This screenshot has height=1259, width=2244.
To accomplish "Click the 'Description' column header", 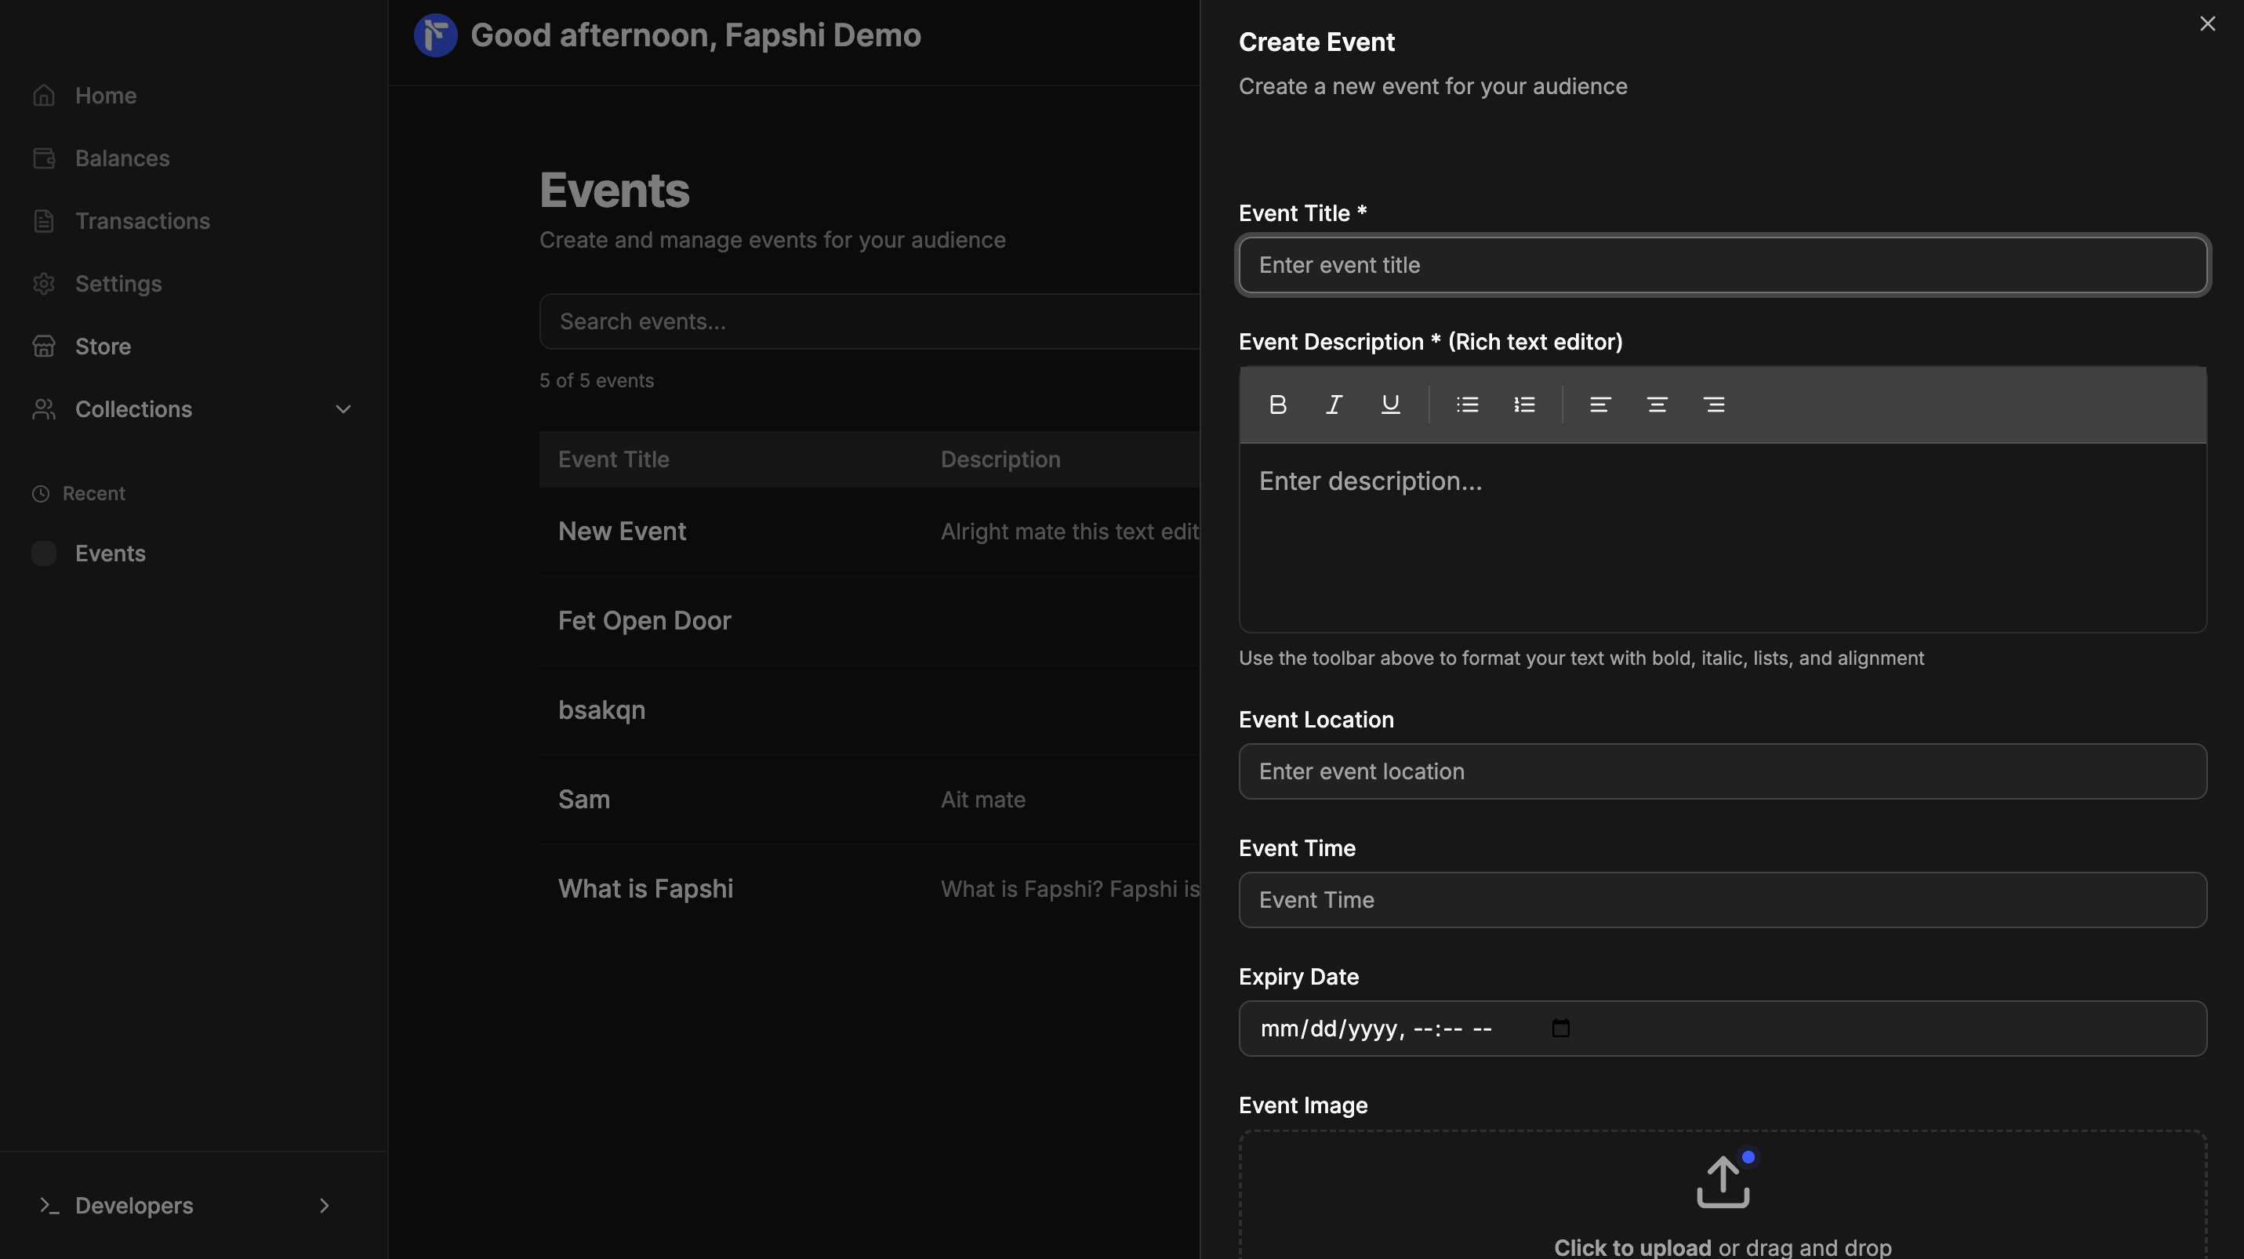I will [x=1000, y=459].
